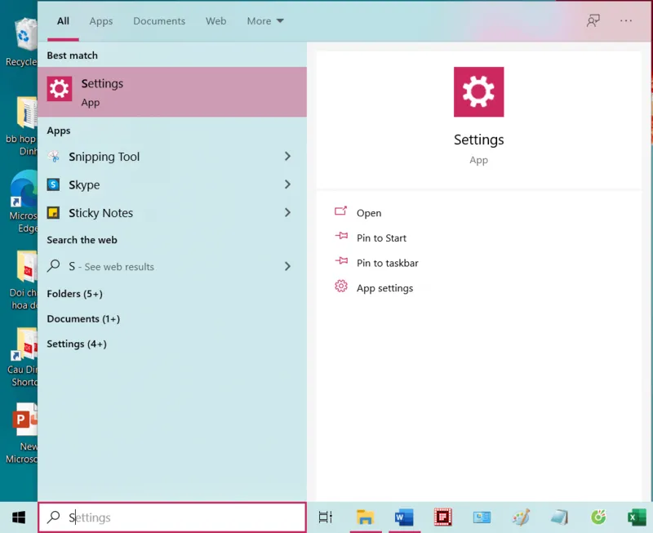Viewport: 653px width, 533px height.
Task: Switch to the Documents tab
Action: click(x=159, y=21)
